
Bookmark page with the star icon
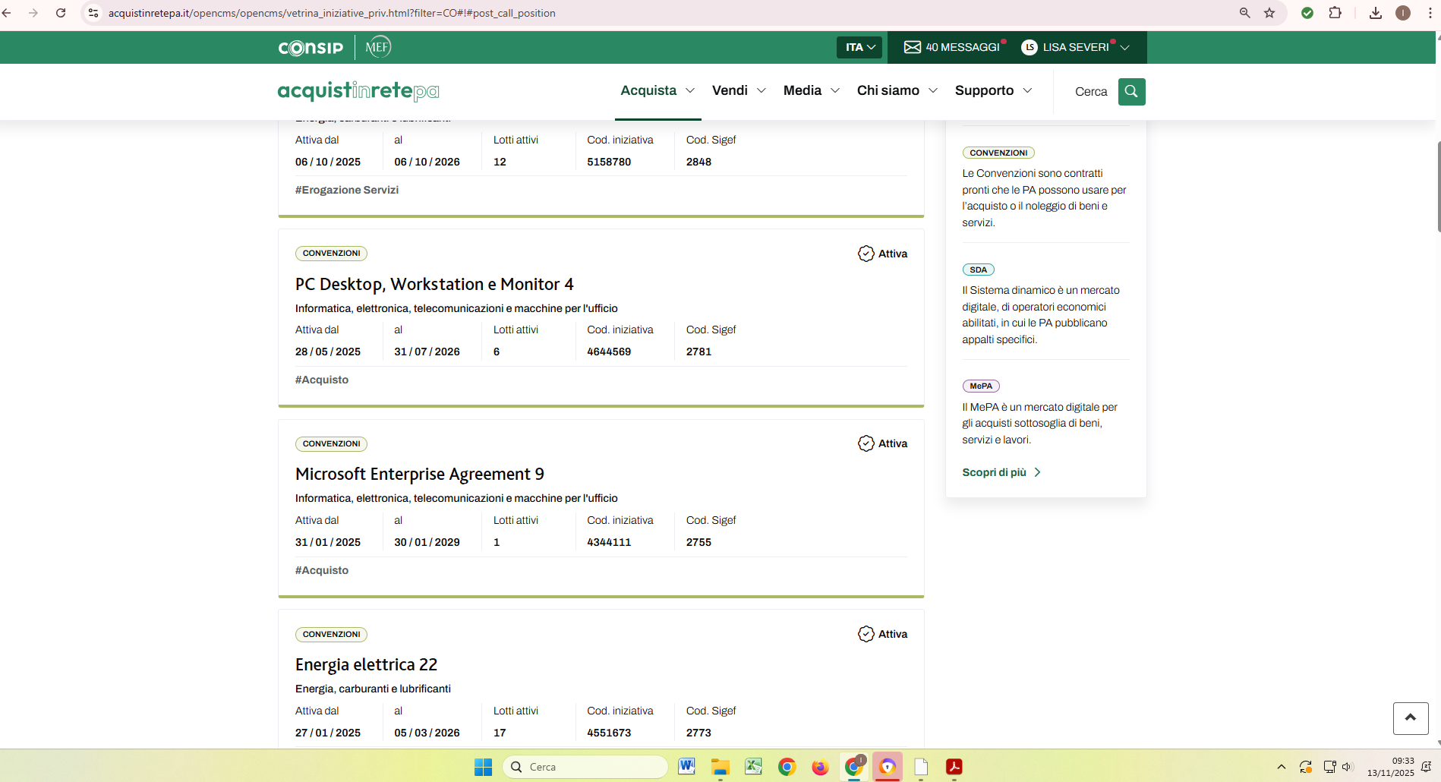pos(1269,13)
